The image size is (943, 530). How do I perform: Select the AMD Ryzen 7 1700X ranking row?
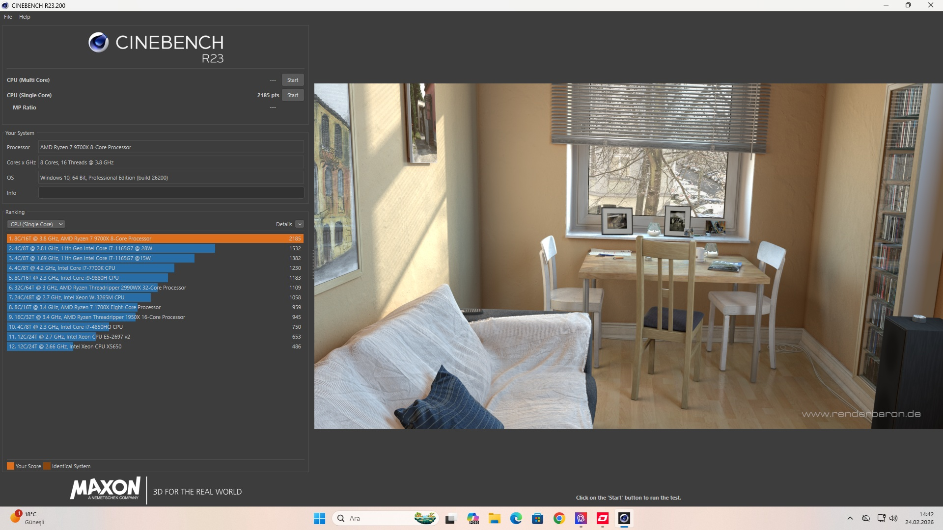pyautogui.click(x=155, y=307)
